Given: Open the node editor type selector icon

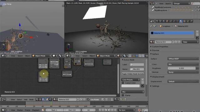Looking at the screenshot, I should coord(3,100).
